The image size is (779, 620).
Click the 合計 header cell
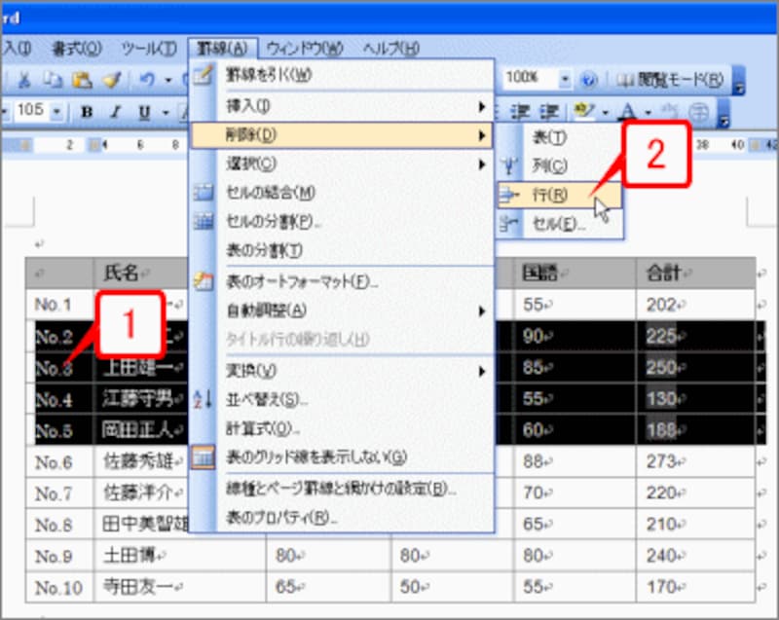pyautogui.click(x=695, y=274)
